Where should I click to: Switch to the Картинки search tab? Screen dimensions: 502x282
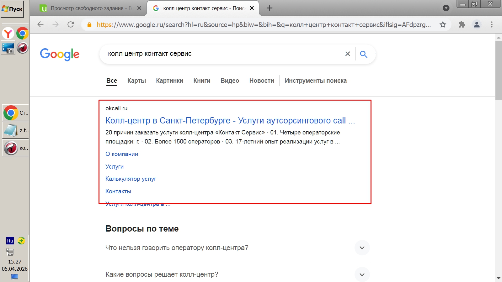point(169,81)
